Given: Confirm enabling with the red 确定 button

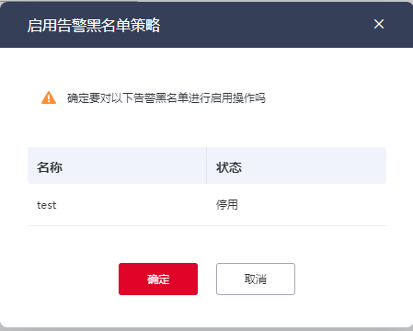Looking at the screenshot, I should point(158,279).
